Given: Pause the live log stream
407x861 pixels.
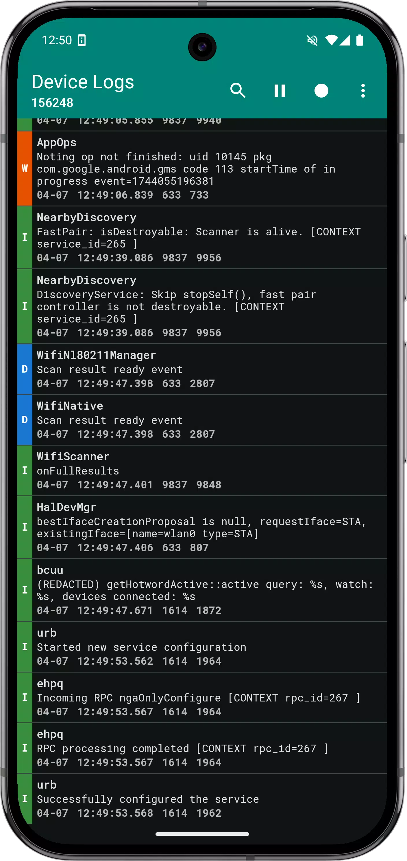Looking at the screenshot, I should pyautogui.click(x=280, y=91).
